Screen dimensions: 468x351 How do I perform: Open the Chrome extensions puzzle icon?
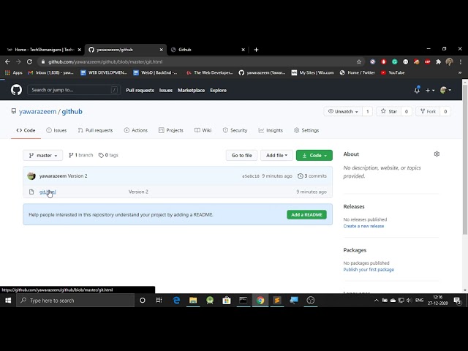[438, 61]
